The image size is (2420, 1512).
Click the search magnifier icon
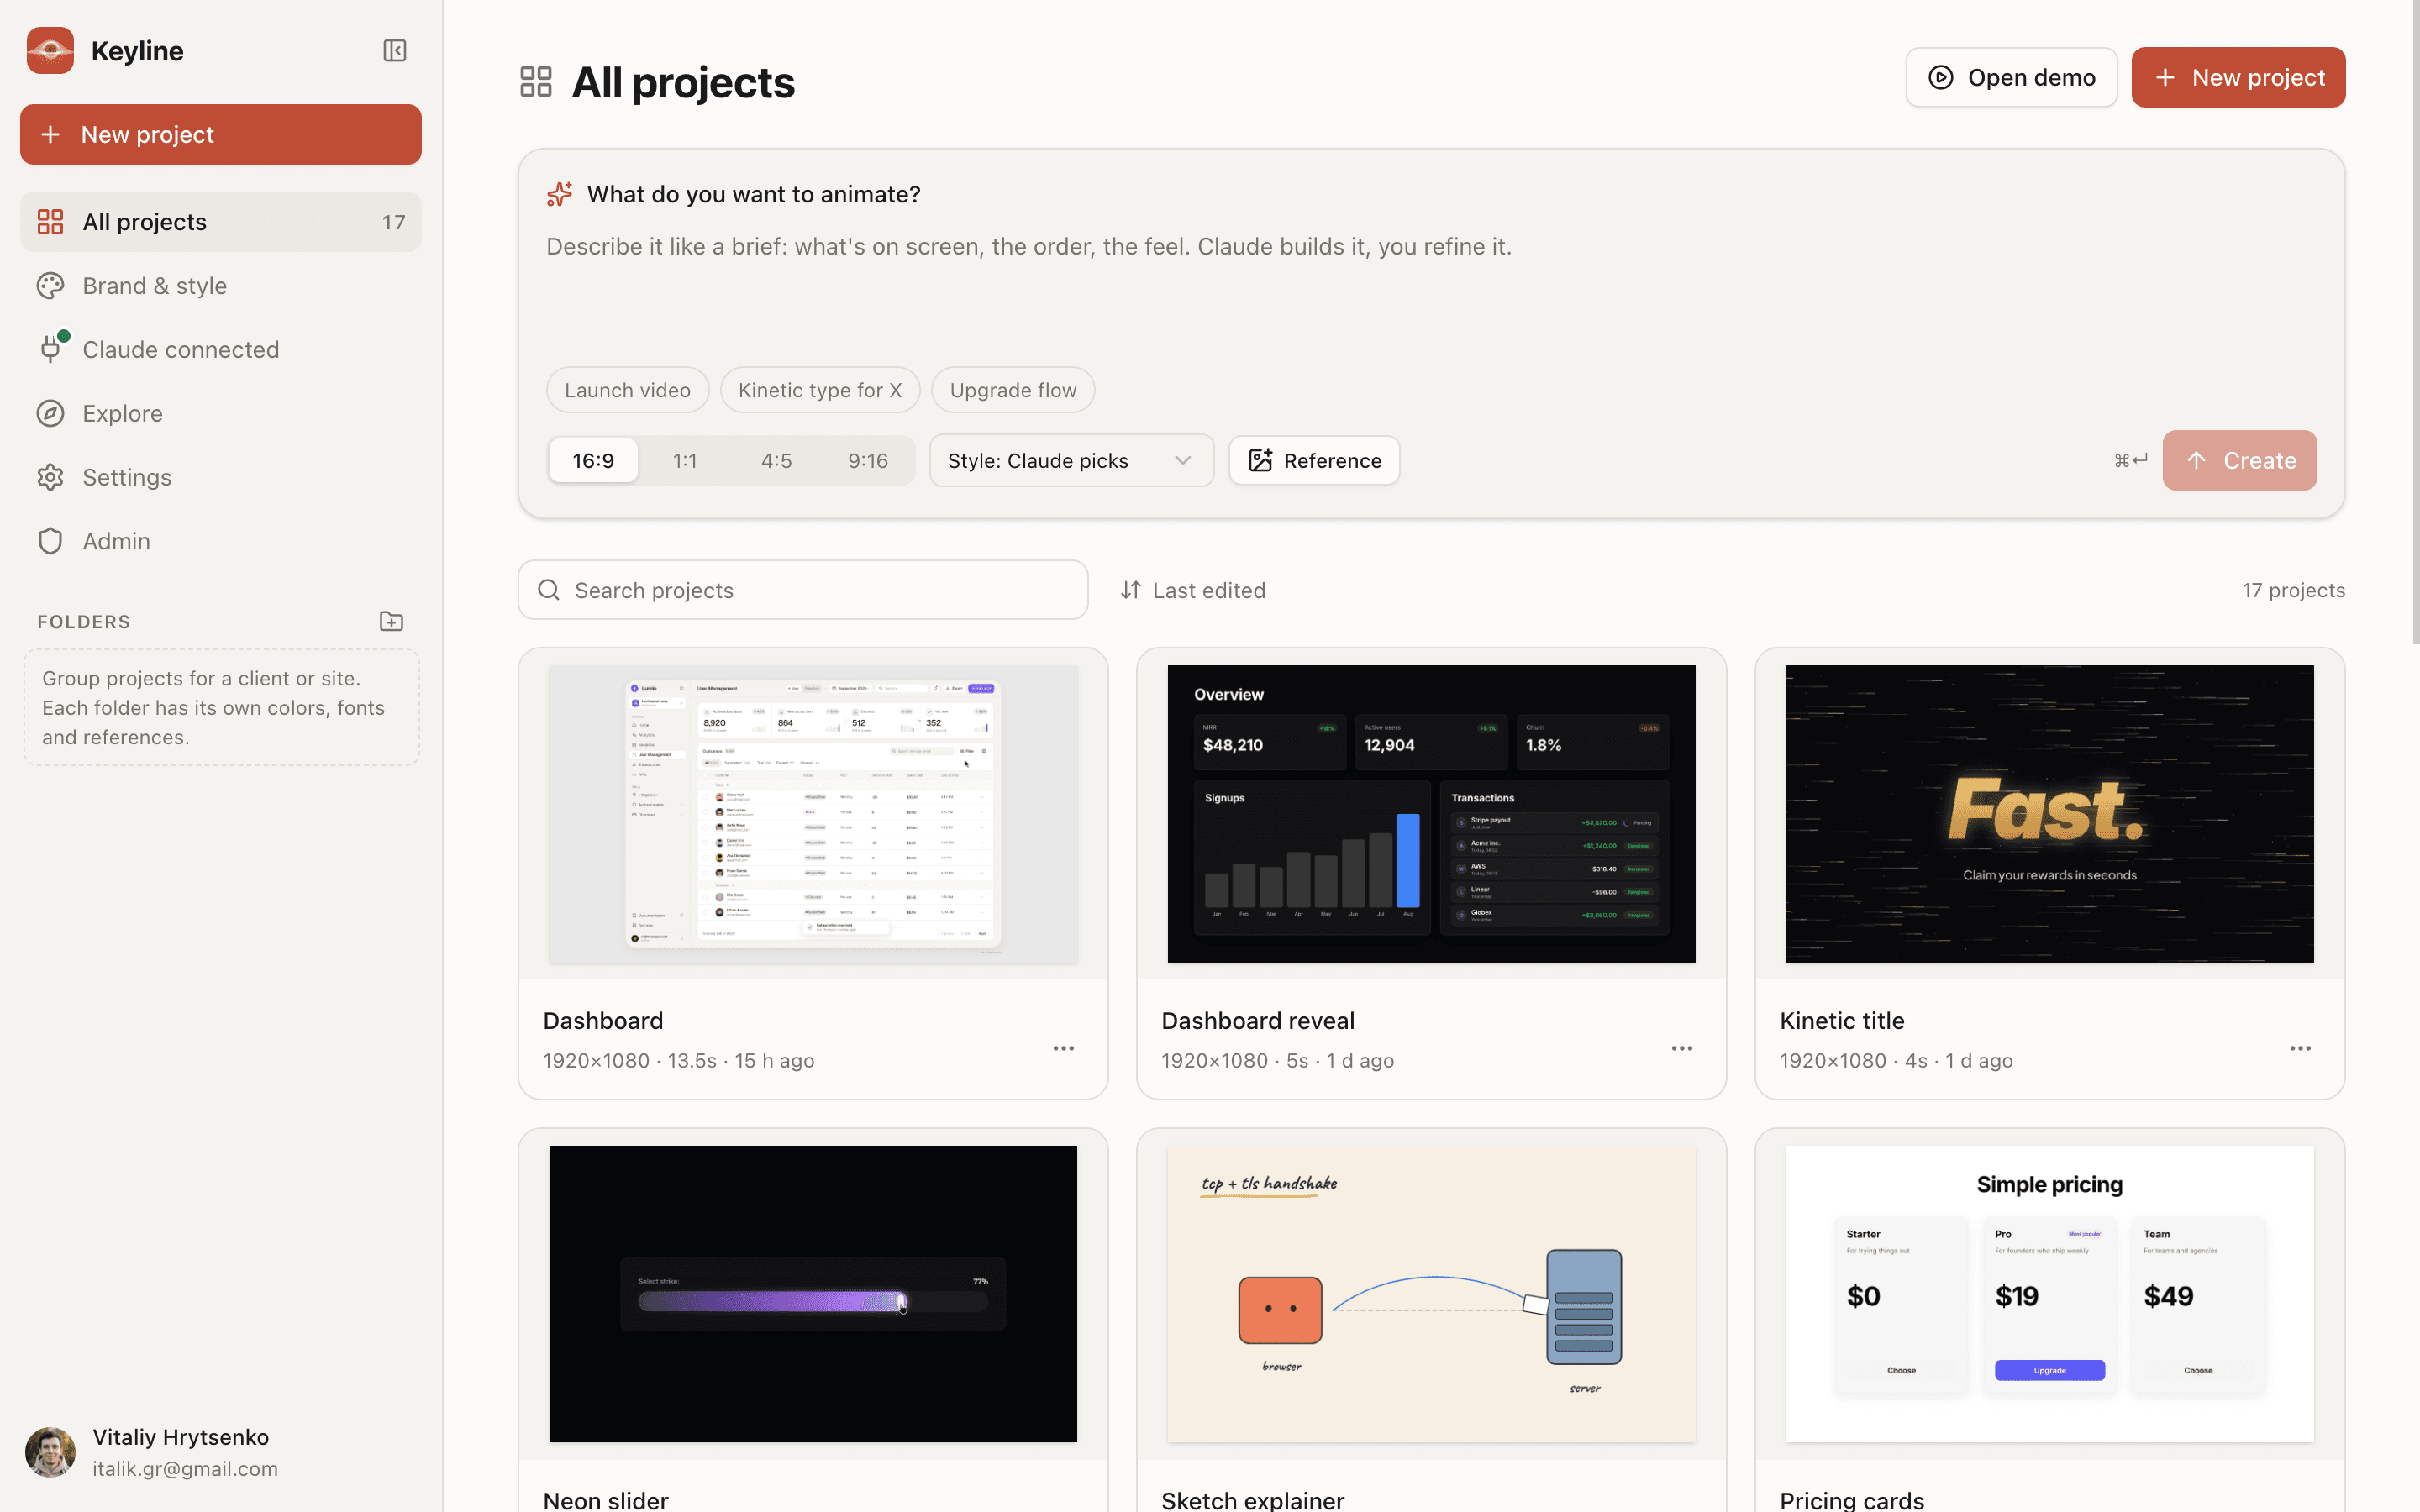(x=549, y=590)
